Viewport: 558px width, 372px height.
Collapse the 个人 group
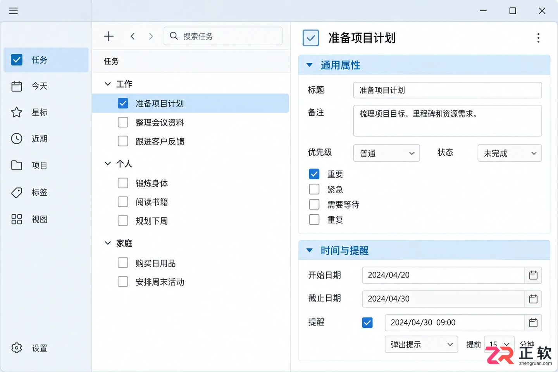tap(108, 164)
